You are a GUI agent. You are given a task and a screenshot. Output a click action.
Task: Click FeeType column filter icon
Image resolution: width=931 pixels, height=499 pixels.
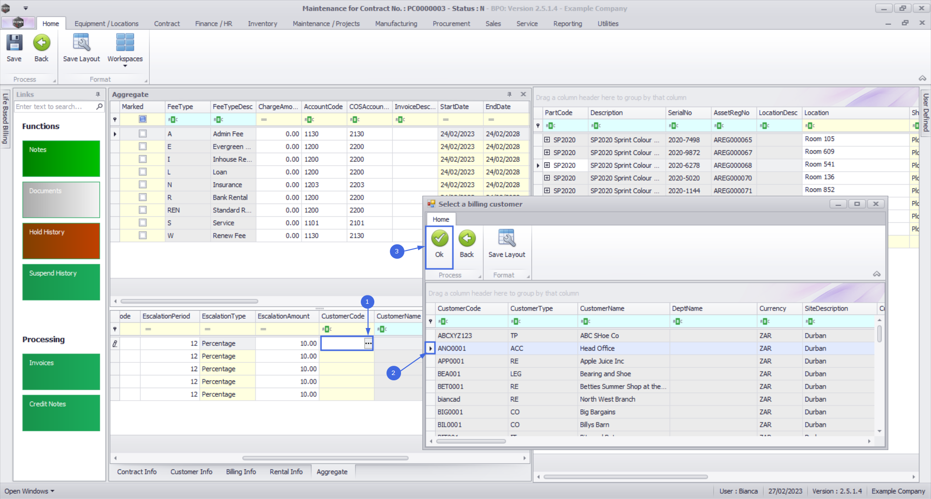click(x=173, y=120)
